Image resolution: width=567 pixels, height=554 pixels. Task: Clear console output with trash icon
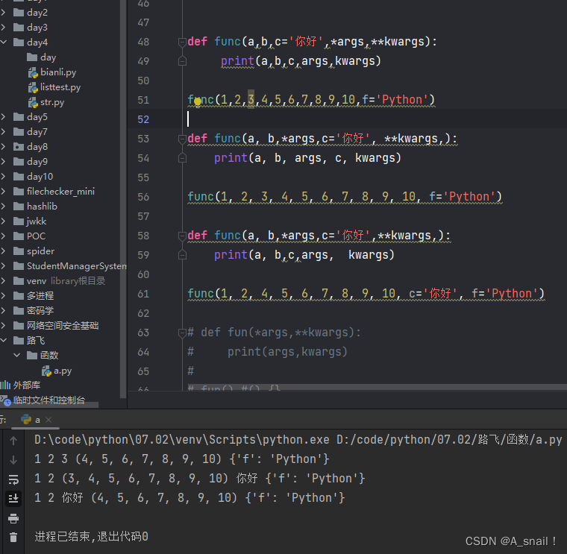13,537
